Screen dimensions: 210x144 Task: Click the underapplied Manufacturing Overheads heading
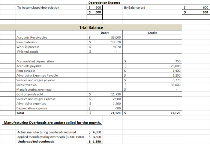[52, 123]
